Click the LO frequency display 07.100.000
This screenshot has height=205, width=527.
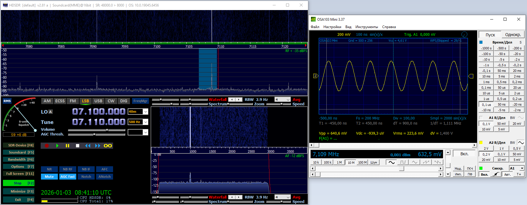99,112
